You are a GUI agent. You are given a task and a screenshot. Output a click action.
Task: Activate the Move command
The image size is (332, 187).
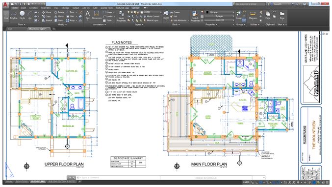[x=47, y=12]
